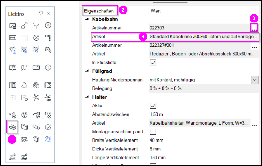
Task: Enable Montageausrichtung änd... checkbox
Action: click(153, 131)
